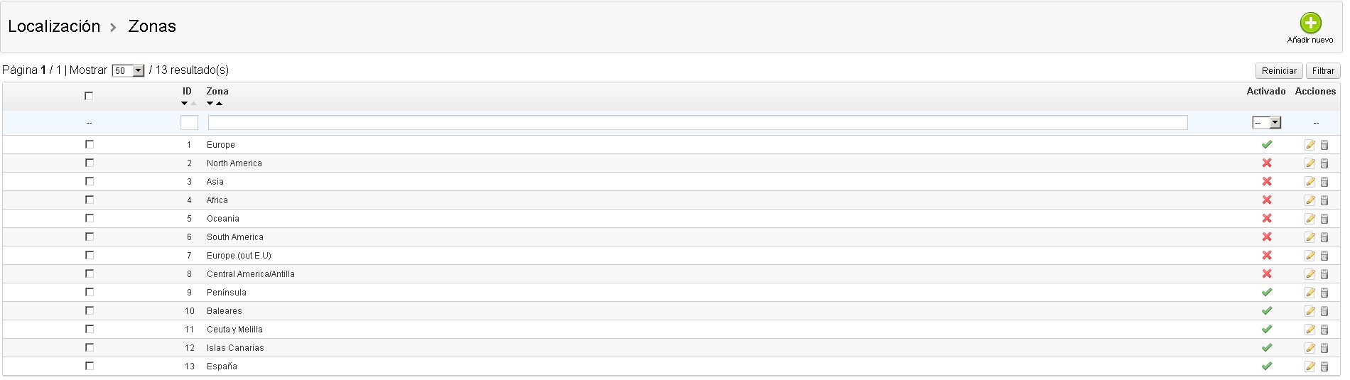Viewport: 1350px width, 380px height.
Task: Delete the North America zone
Action: click(x=1324, y=163)
